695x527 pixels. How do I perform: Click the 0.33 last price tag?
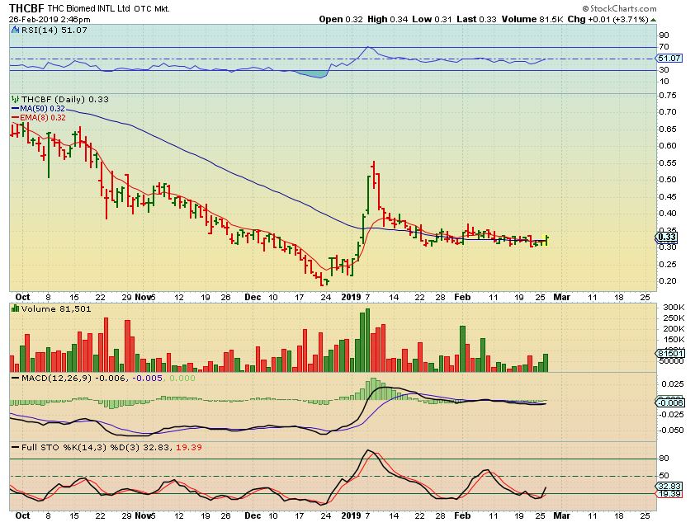[667, 238]
